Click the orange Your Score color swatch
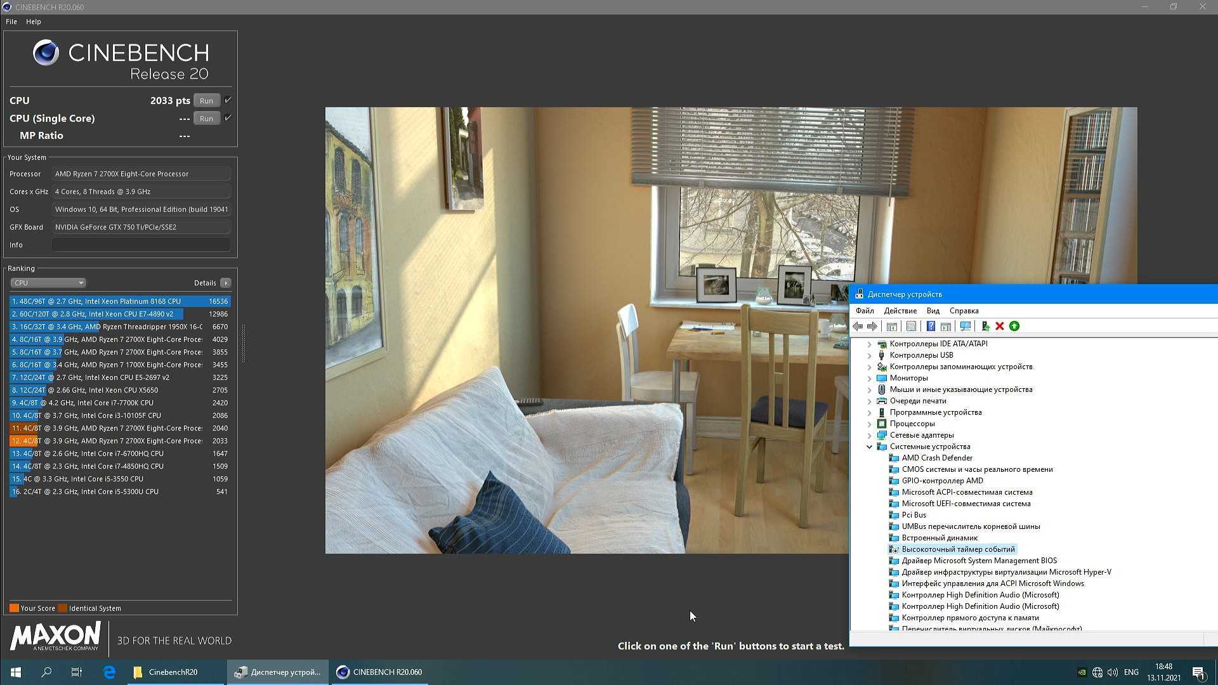The width and height of the screenshot is (1218, 685). [14, 608]
